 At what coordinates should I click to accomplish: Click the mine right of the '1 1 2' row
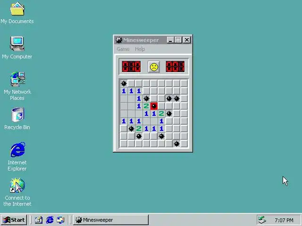(169, 113)
